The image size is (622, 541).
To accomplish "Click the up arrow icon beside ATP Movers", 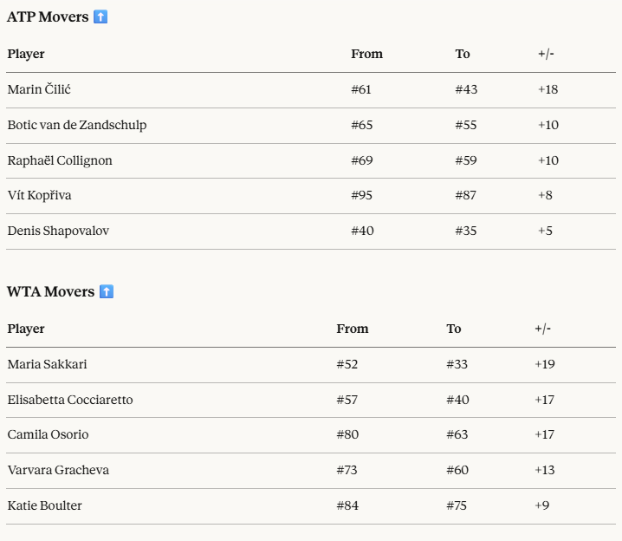I will coord(100,16).
